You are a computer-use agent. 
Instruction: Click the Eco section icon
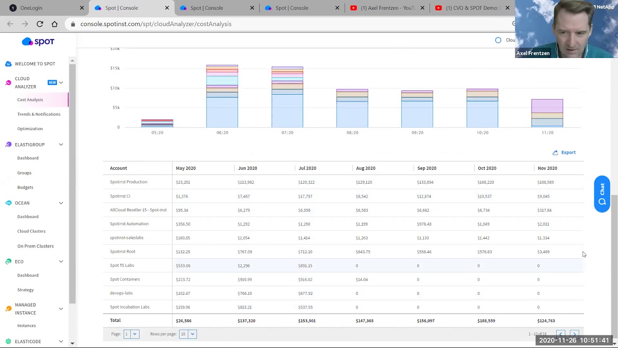point(8,261)
